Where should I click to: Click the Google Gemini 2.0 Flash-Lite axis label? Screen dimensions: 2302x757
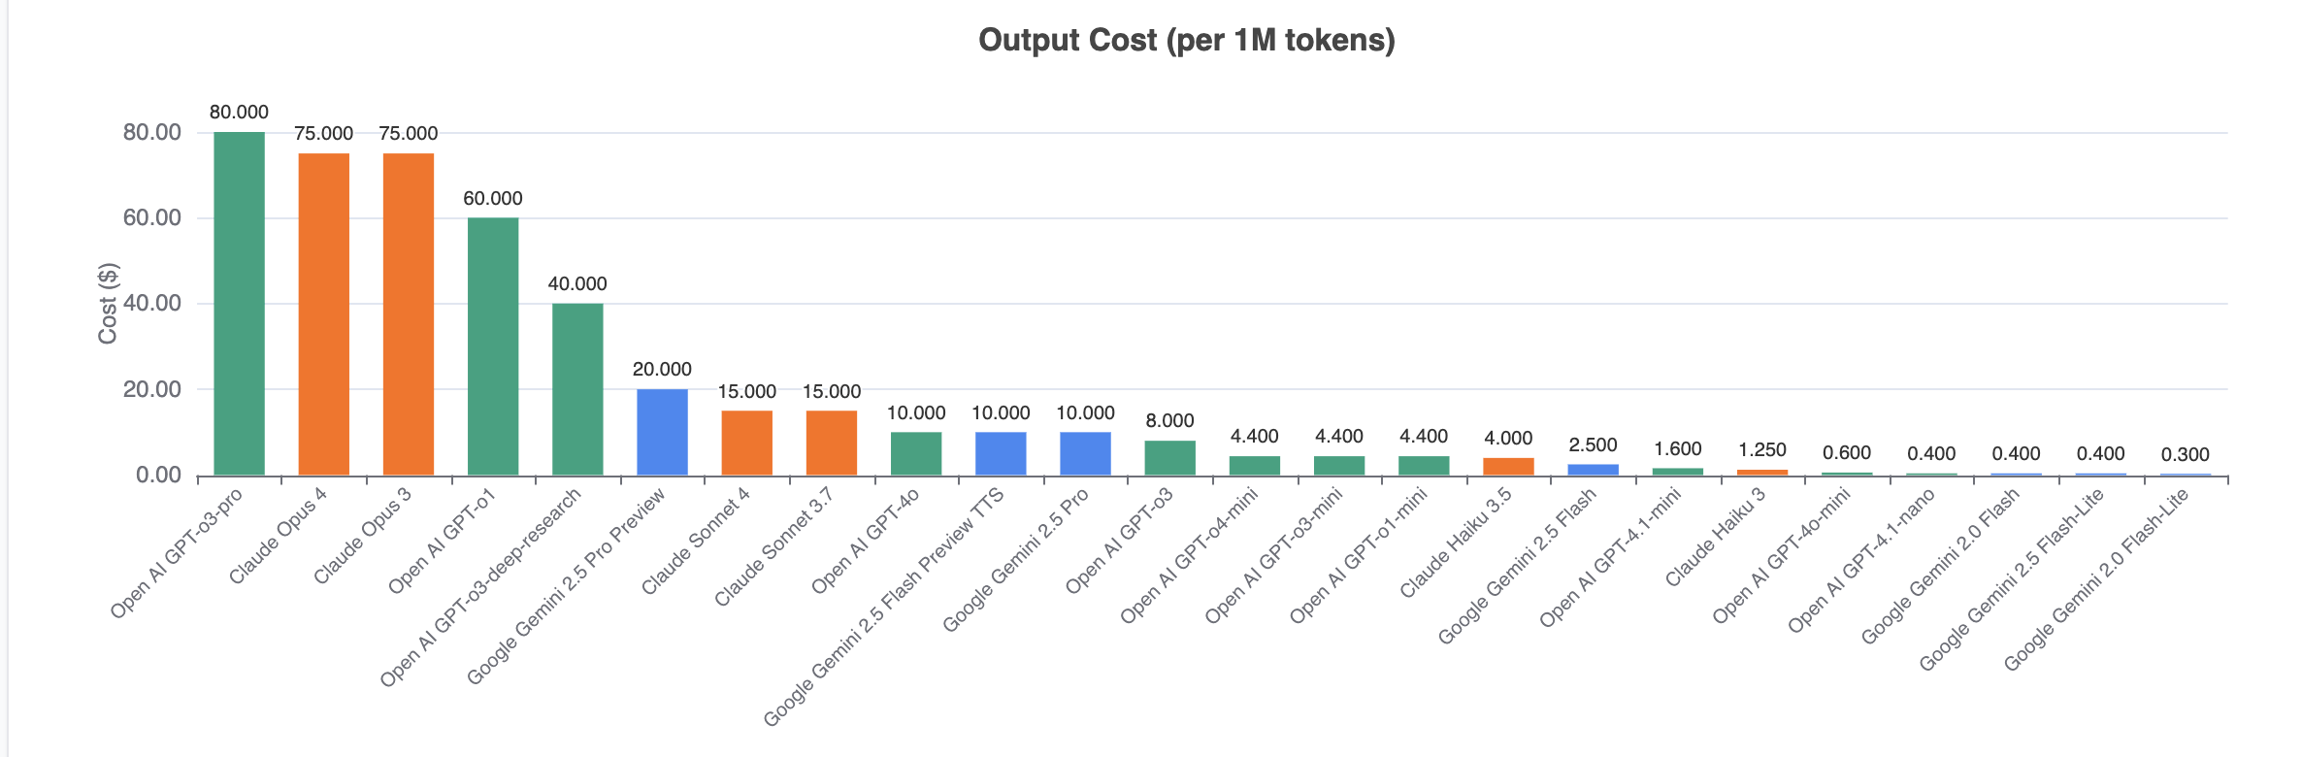coord(2096,578)
